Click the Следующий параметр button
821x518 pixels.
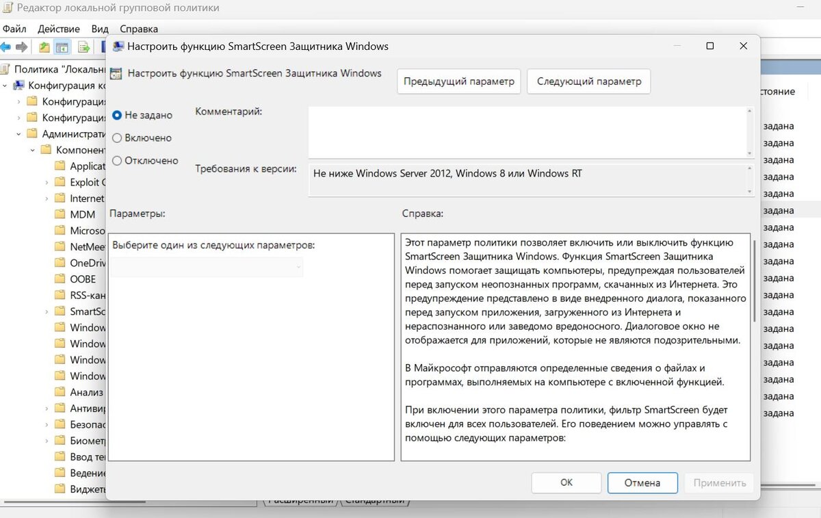point(589,81)
